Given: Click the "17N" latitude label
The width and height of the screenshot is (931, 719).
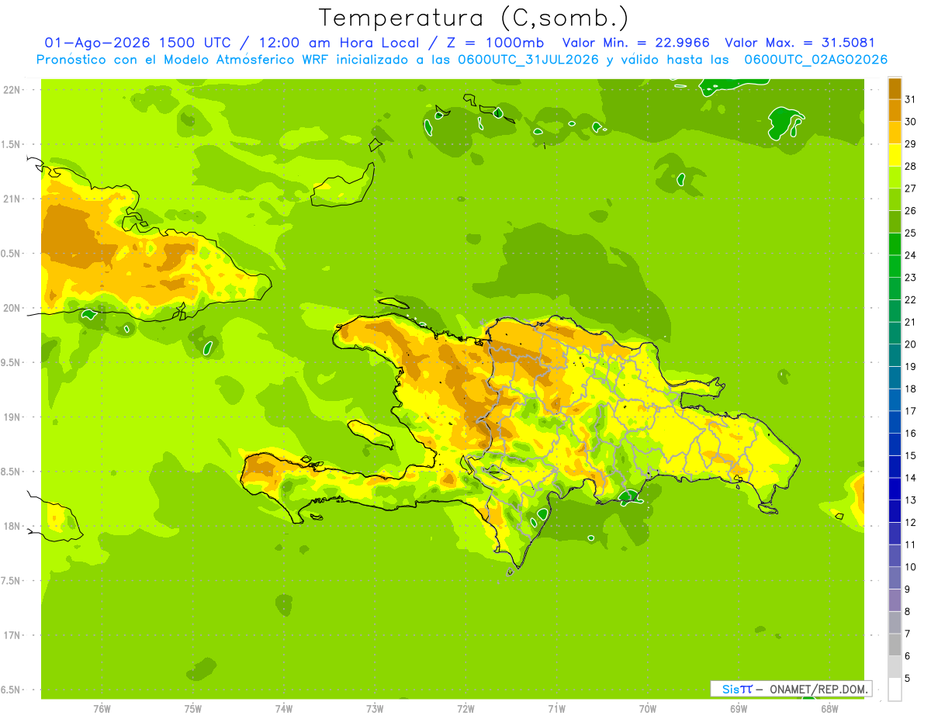Looking at the screenshot, I should 11,635.
